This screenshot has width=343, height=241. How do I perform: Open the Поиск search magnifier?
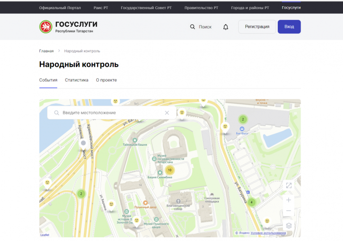point(192,27)
